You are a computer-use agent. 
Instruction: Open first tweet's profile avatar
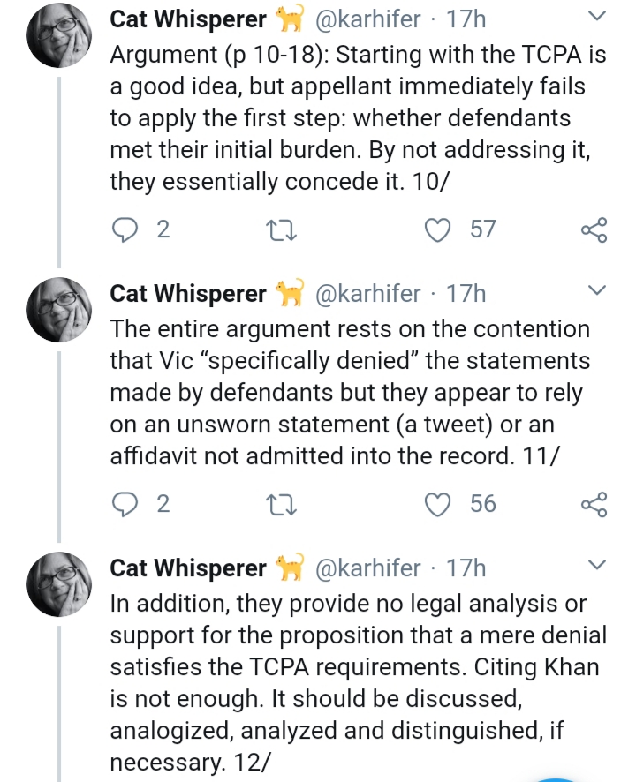(x=59, y=35)
